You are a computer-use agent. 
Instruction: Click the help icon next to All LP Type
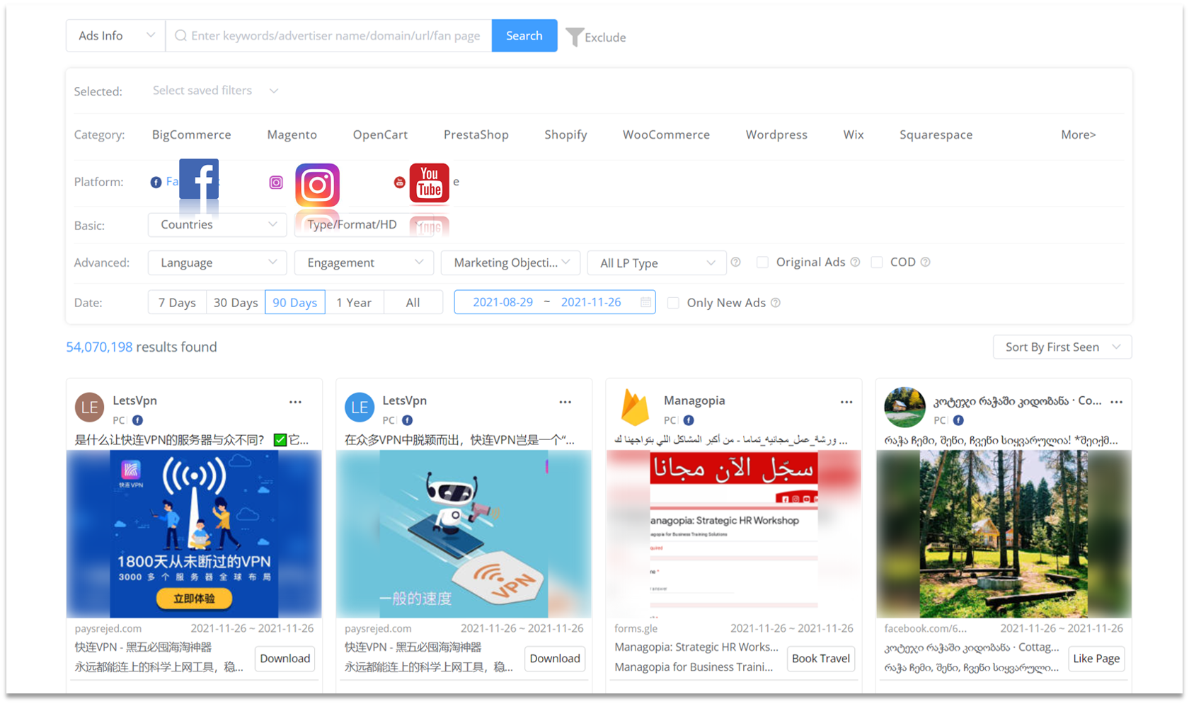click(736, 262)
